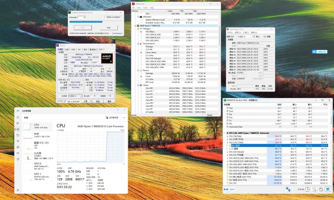Click the clock icon in HWiNFO status bar
The image size is (334, 200).
click(307, 189)
